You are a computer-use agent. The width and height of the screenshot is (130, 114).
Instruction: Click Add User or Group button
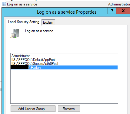click(33, 109)
